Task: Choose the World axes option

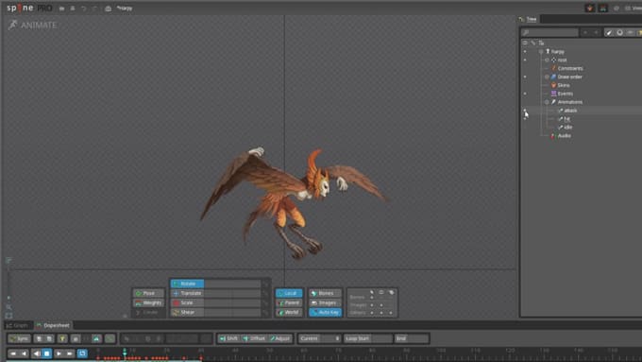Action: [x=289, y=312]
